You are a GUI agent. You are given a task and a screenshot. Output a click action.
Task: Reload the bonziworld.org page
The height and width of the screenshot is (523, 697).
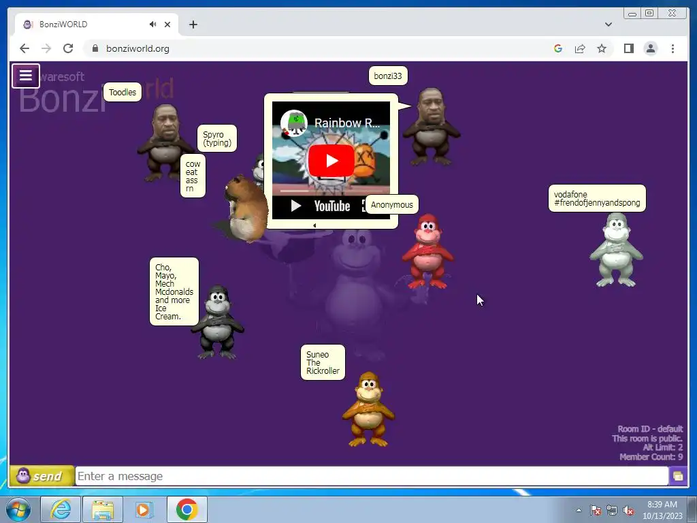click(x=68, y=48)
